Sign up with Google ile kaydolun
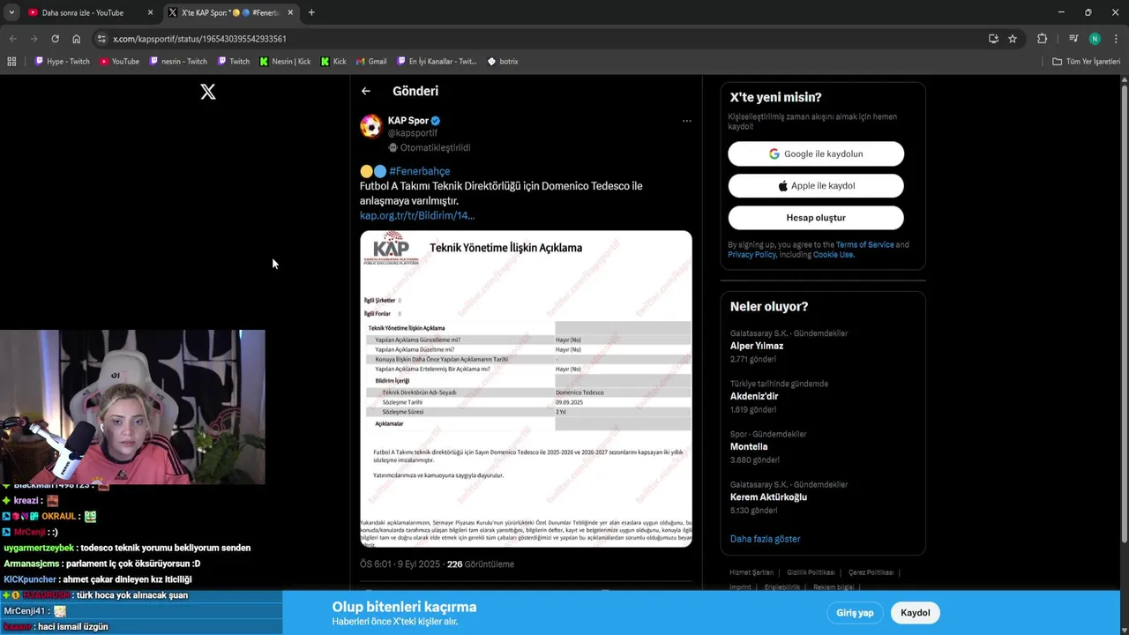This screenshot has width=1129, height=635. tap(816, 153)
